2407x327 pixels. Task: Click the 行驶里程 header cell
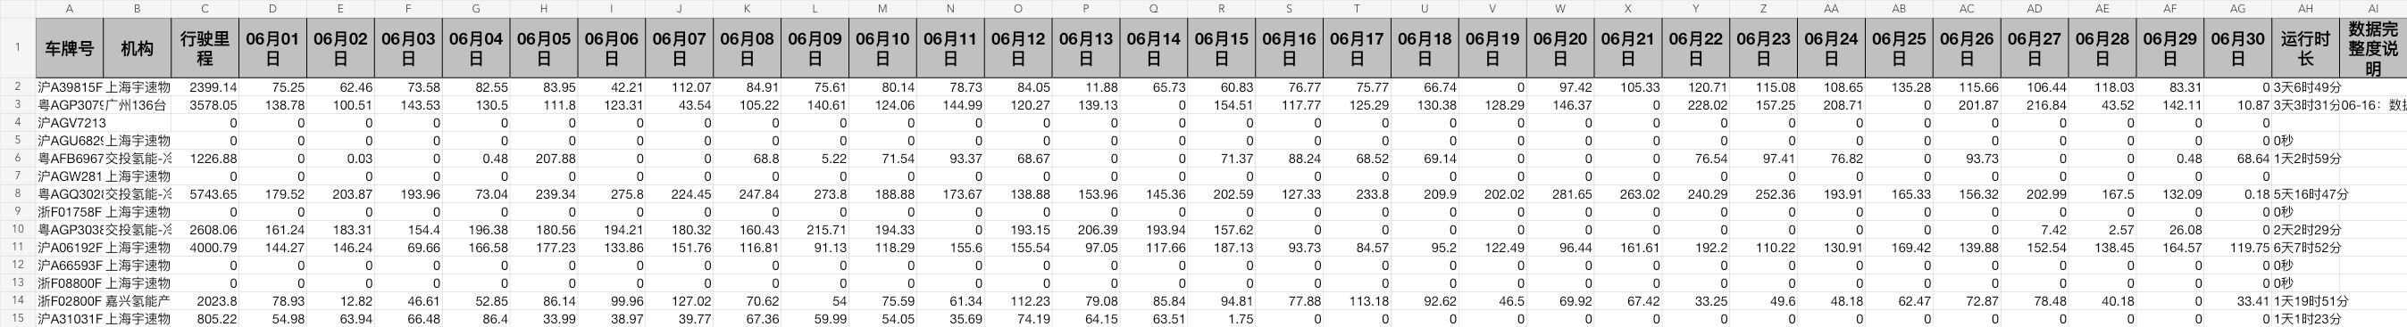tap(205, 48)
